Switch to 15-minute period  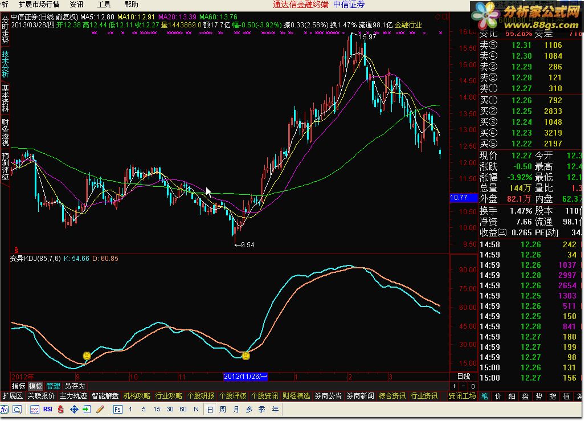[157, 410]
